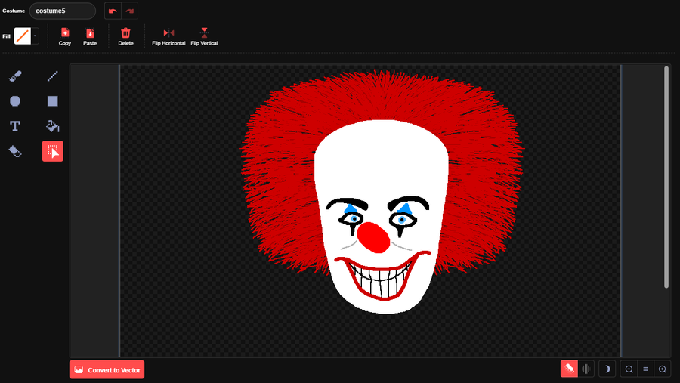Image resolution: width=680 pixels, height=383 pixels.
Task: Click the Redo arrow
Action: click(130, 11)
